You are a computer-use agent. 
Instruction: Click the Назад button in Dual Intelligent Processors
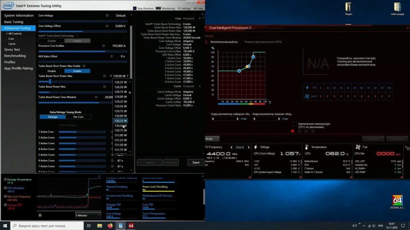click(211, 139)
